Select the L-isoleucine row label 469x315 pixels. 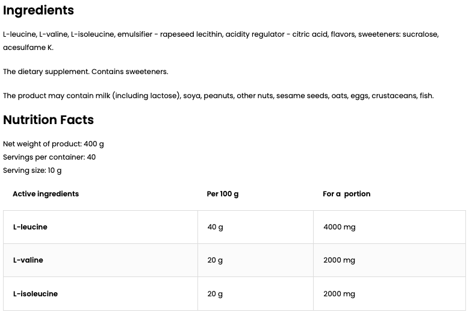coord(35,294)
